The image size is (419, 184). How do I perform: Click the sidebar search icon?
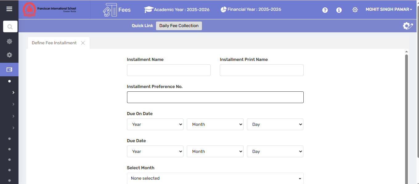[10, 27]
